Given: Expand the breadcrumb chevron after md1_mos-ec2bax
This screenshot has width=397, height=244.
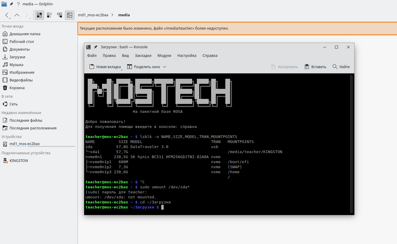Looking at the screenshot, I should pyautogui.click(x=112, y=15).
